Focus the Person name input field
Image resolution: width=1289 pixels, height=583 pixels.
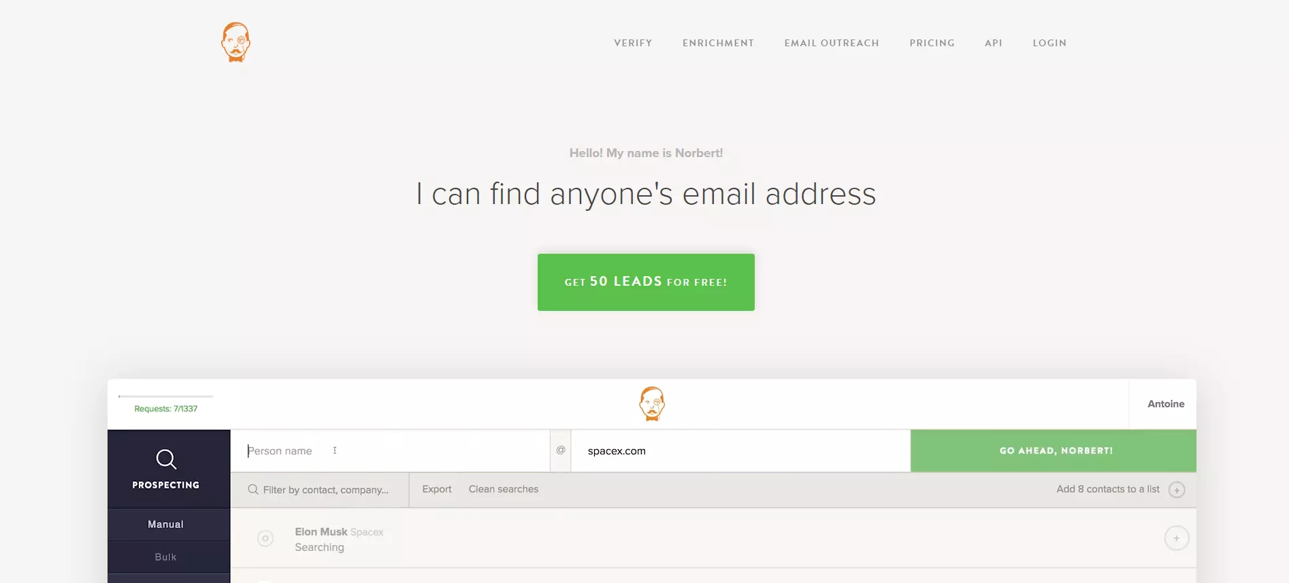click(x=390, y=450)
